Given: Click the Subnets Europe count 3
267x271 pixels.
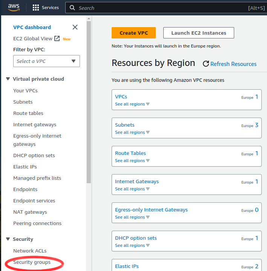Looking at the screenshot, I should (x=256, y=125).
